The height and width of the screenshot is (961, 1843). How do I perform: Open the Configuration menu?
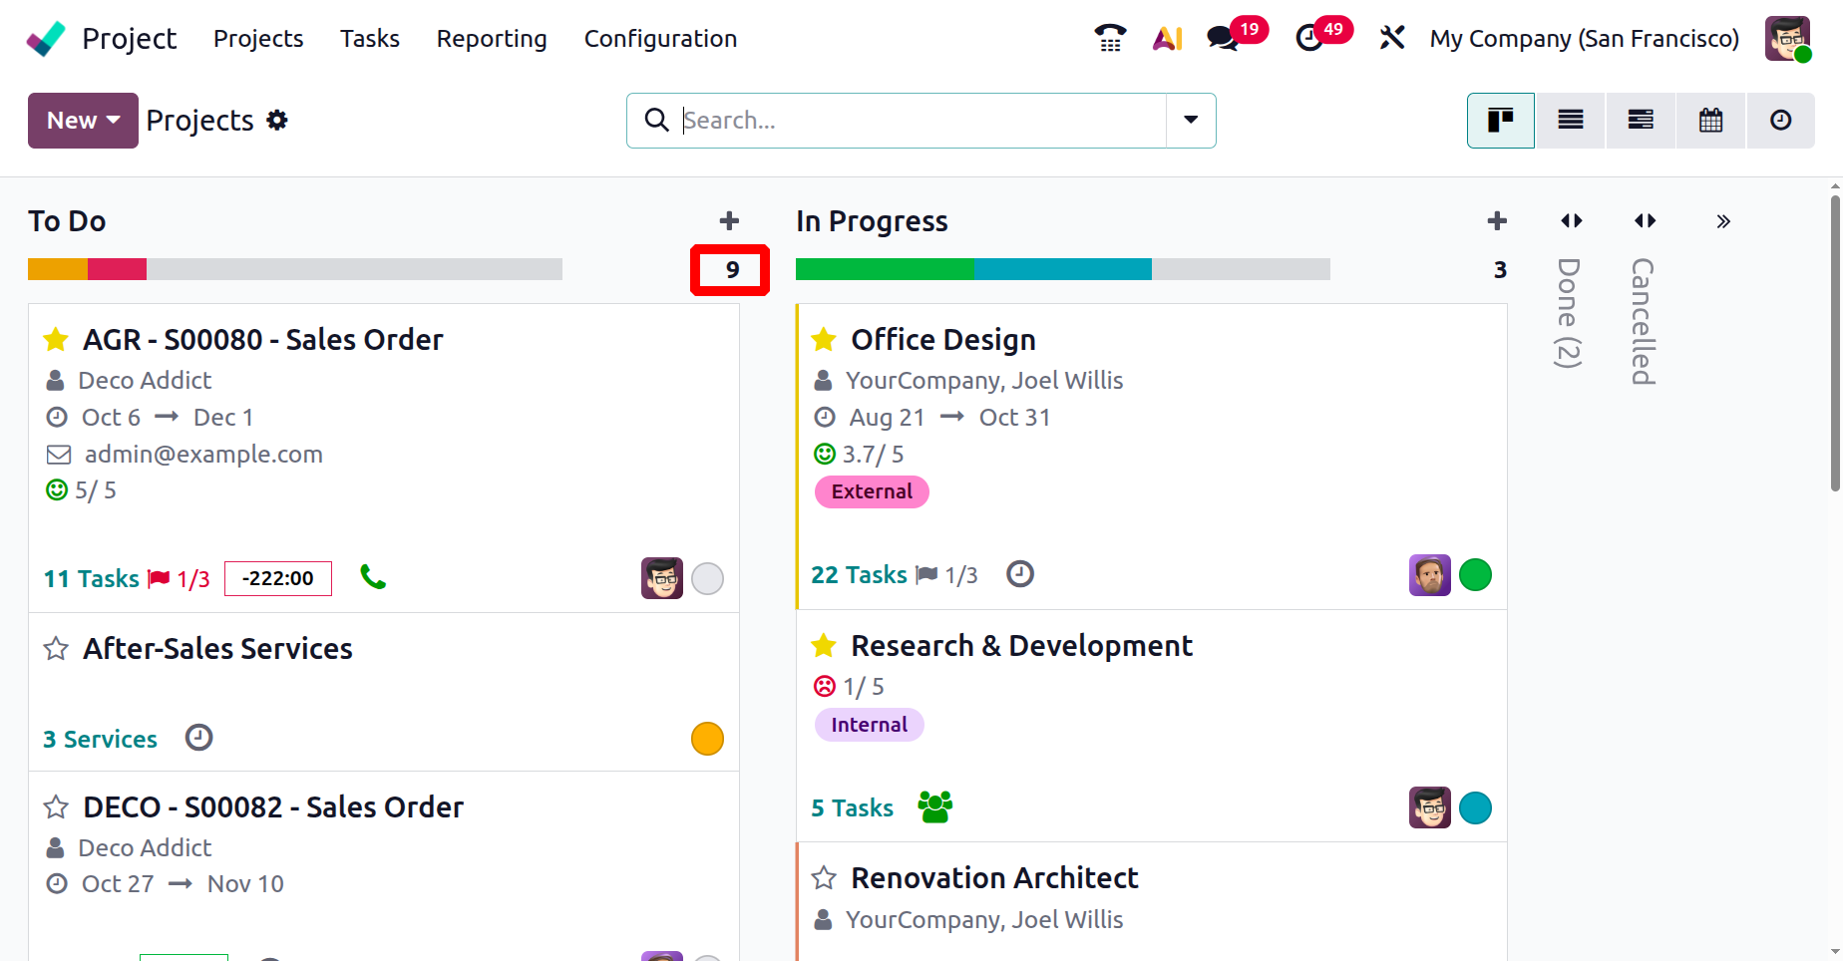tap(660, 39)
